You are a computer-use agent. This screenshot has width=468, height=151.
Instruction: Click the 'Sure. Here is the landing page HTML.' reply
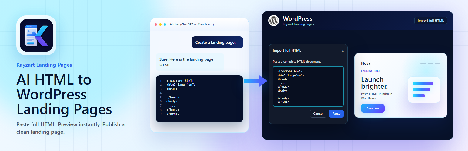(190, 62)
